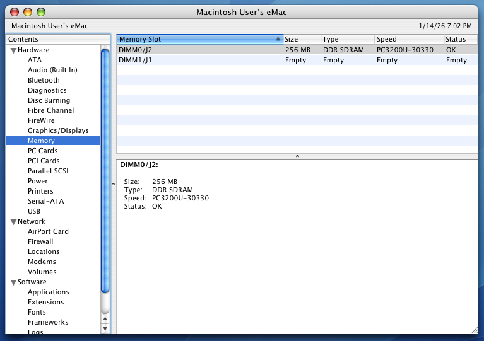Zoom window with green button
Viewport: 484px width, 341px height.
pos(41,13)
